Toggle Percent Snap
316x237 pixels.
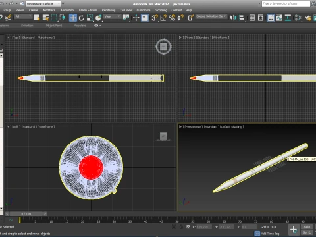tap(172, 18)
